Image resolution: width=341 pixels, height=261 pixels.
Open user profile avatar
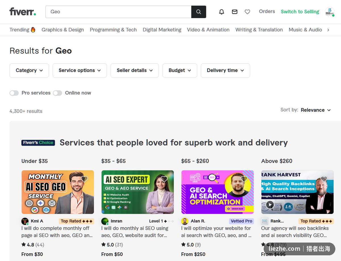(330, 12)
